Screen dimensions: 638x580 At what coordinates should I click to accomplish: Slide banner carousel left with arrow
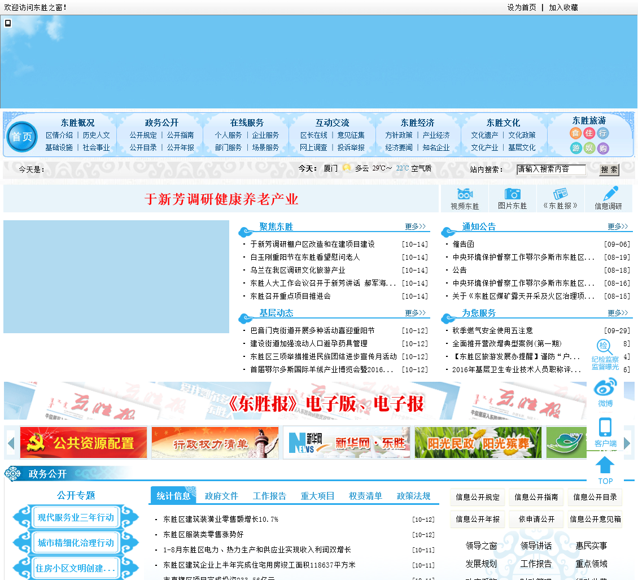(11, 443)
